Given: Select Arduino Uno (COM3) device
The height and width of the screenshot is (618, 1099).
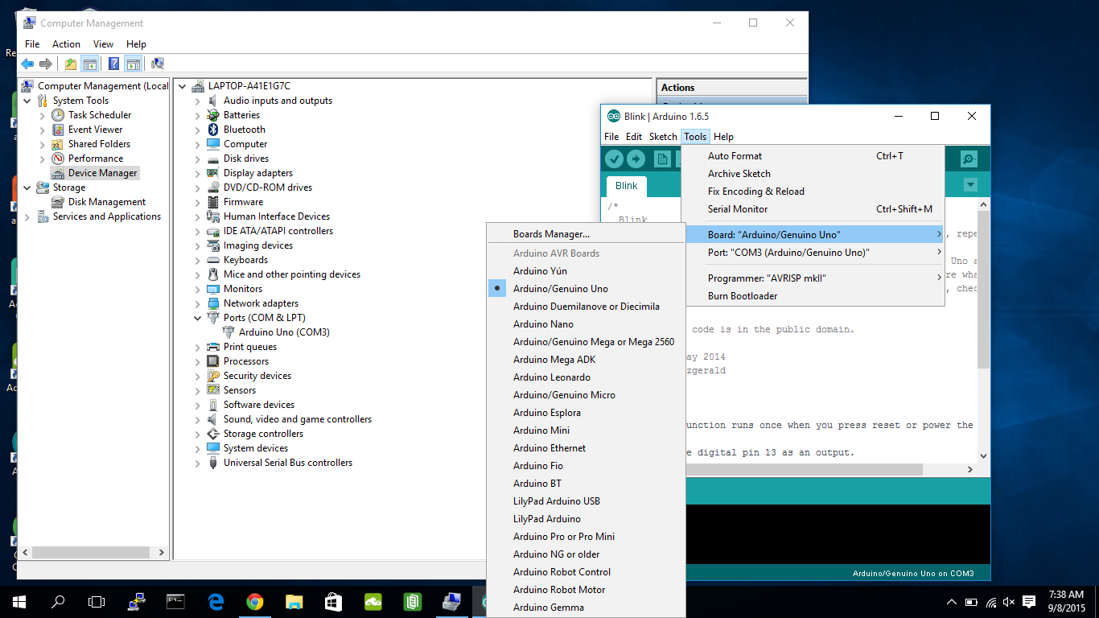Looking at the screenshot, I should [284, 332].
